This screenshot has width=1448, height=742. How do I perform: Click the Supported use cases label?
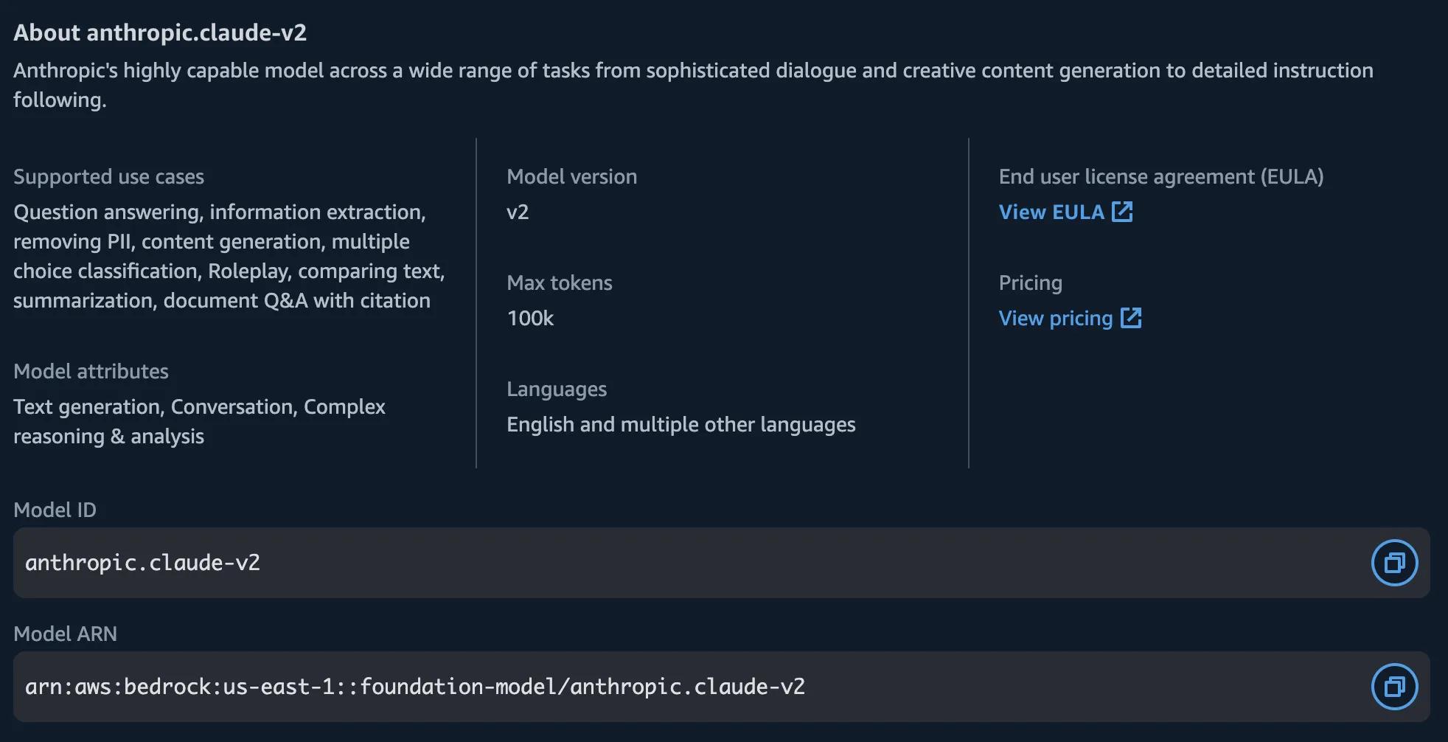tap(108, 176)
